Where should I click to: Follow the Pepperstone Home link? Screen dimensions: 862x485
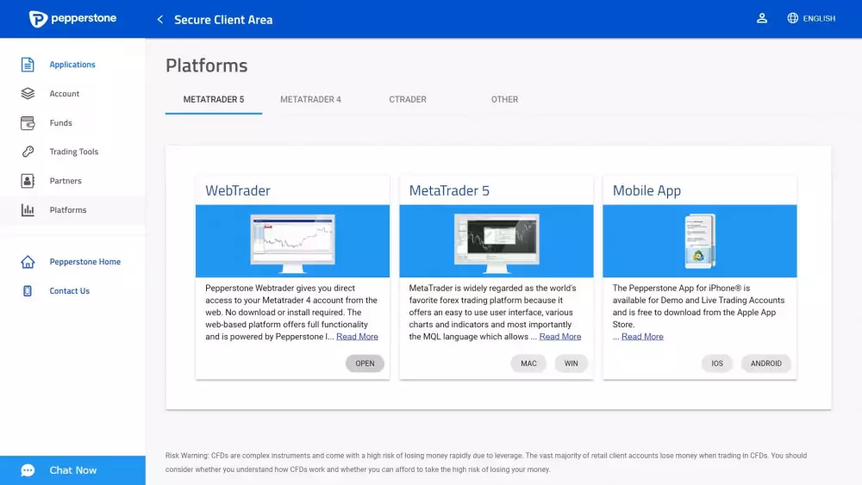coord(85,261)
